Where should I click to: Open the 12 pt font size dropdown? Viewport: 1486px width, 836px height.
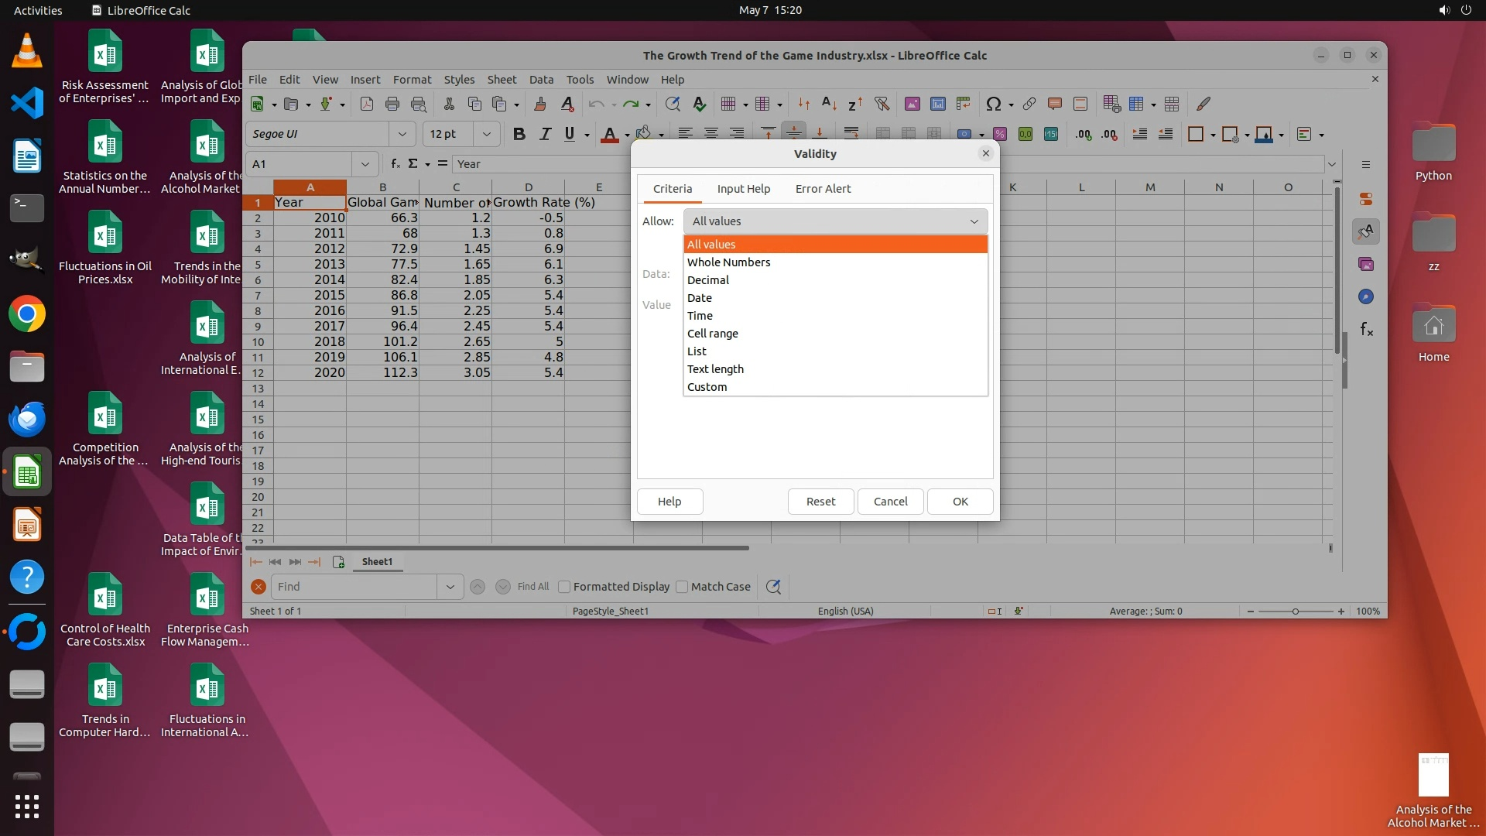click(486, 134)
